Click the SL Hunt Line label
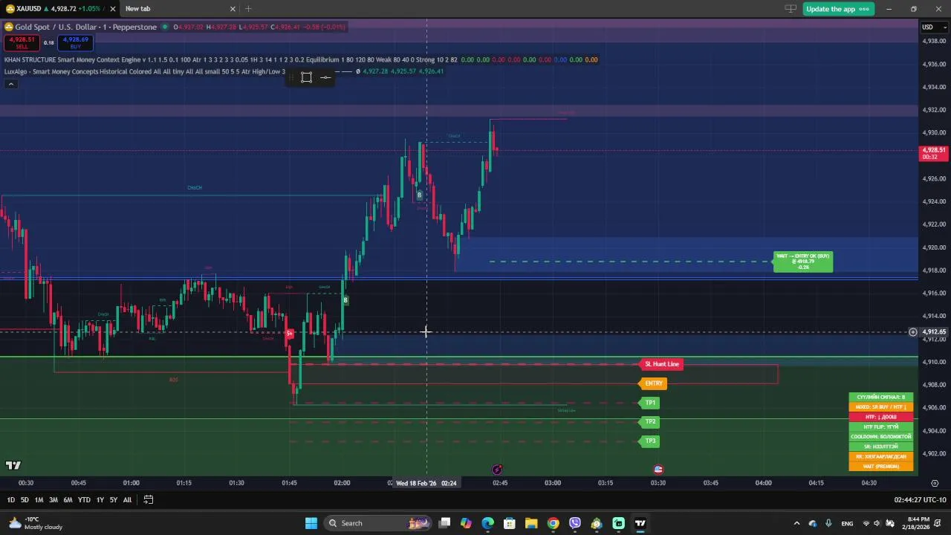Viewport: 951px width, 535px height. pyautogui.click(x=661, y=364)
